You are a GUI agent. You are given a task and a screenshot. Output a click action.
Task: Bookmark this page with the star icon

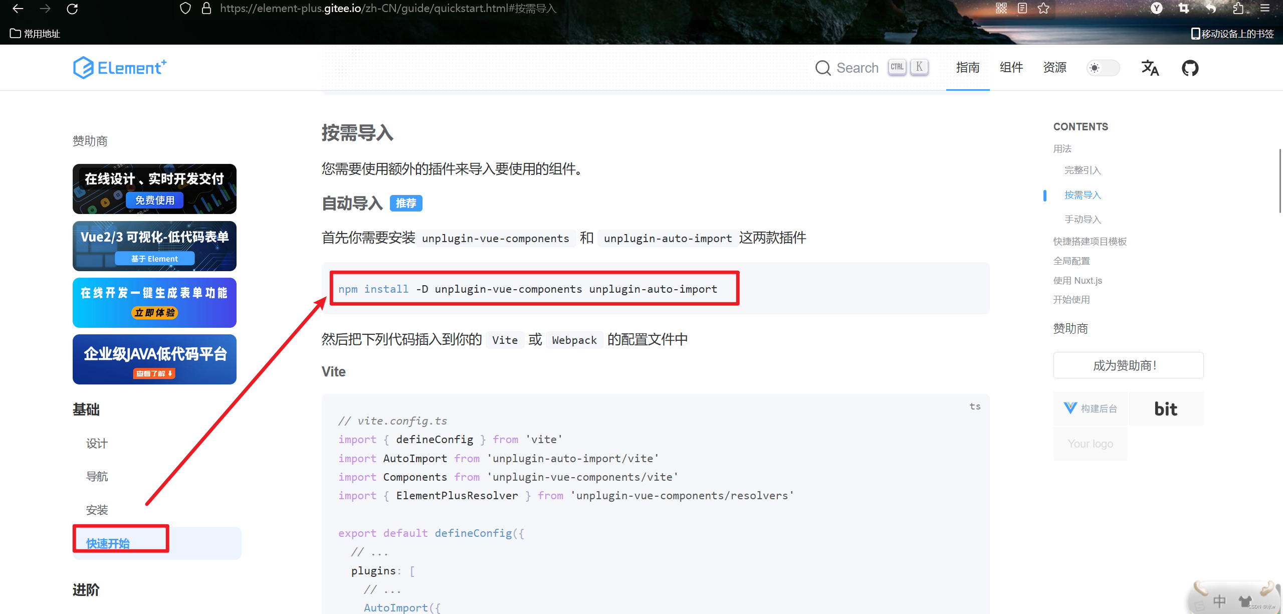[x=1043, y=8]
